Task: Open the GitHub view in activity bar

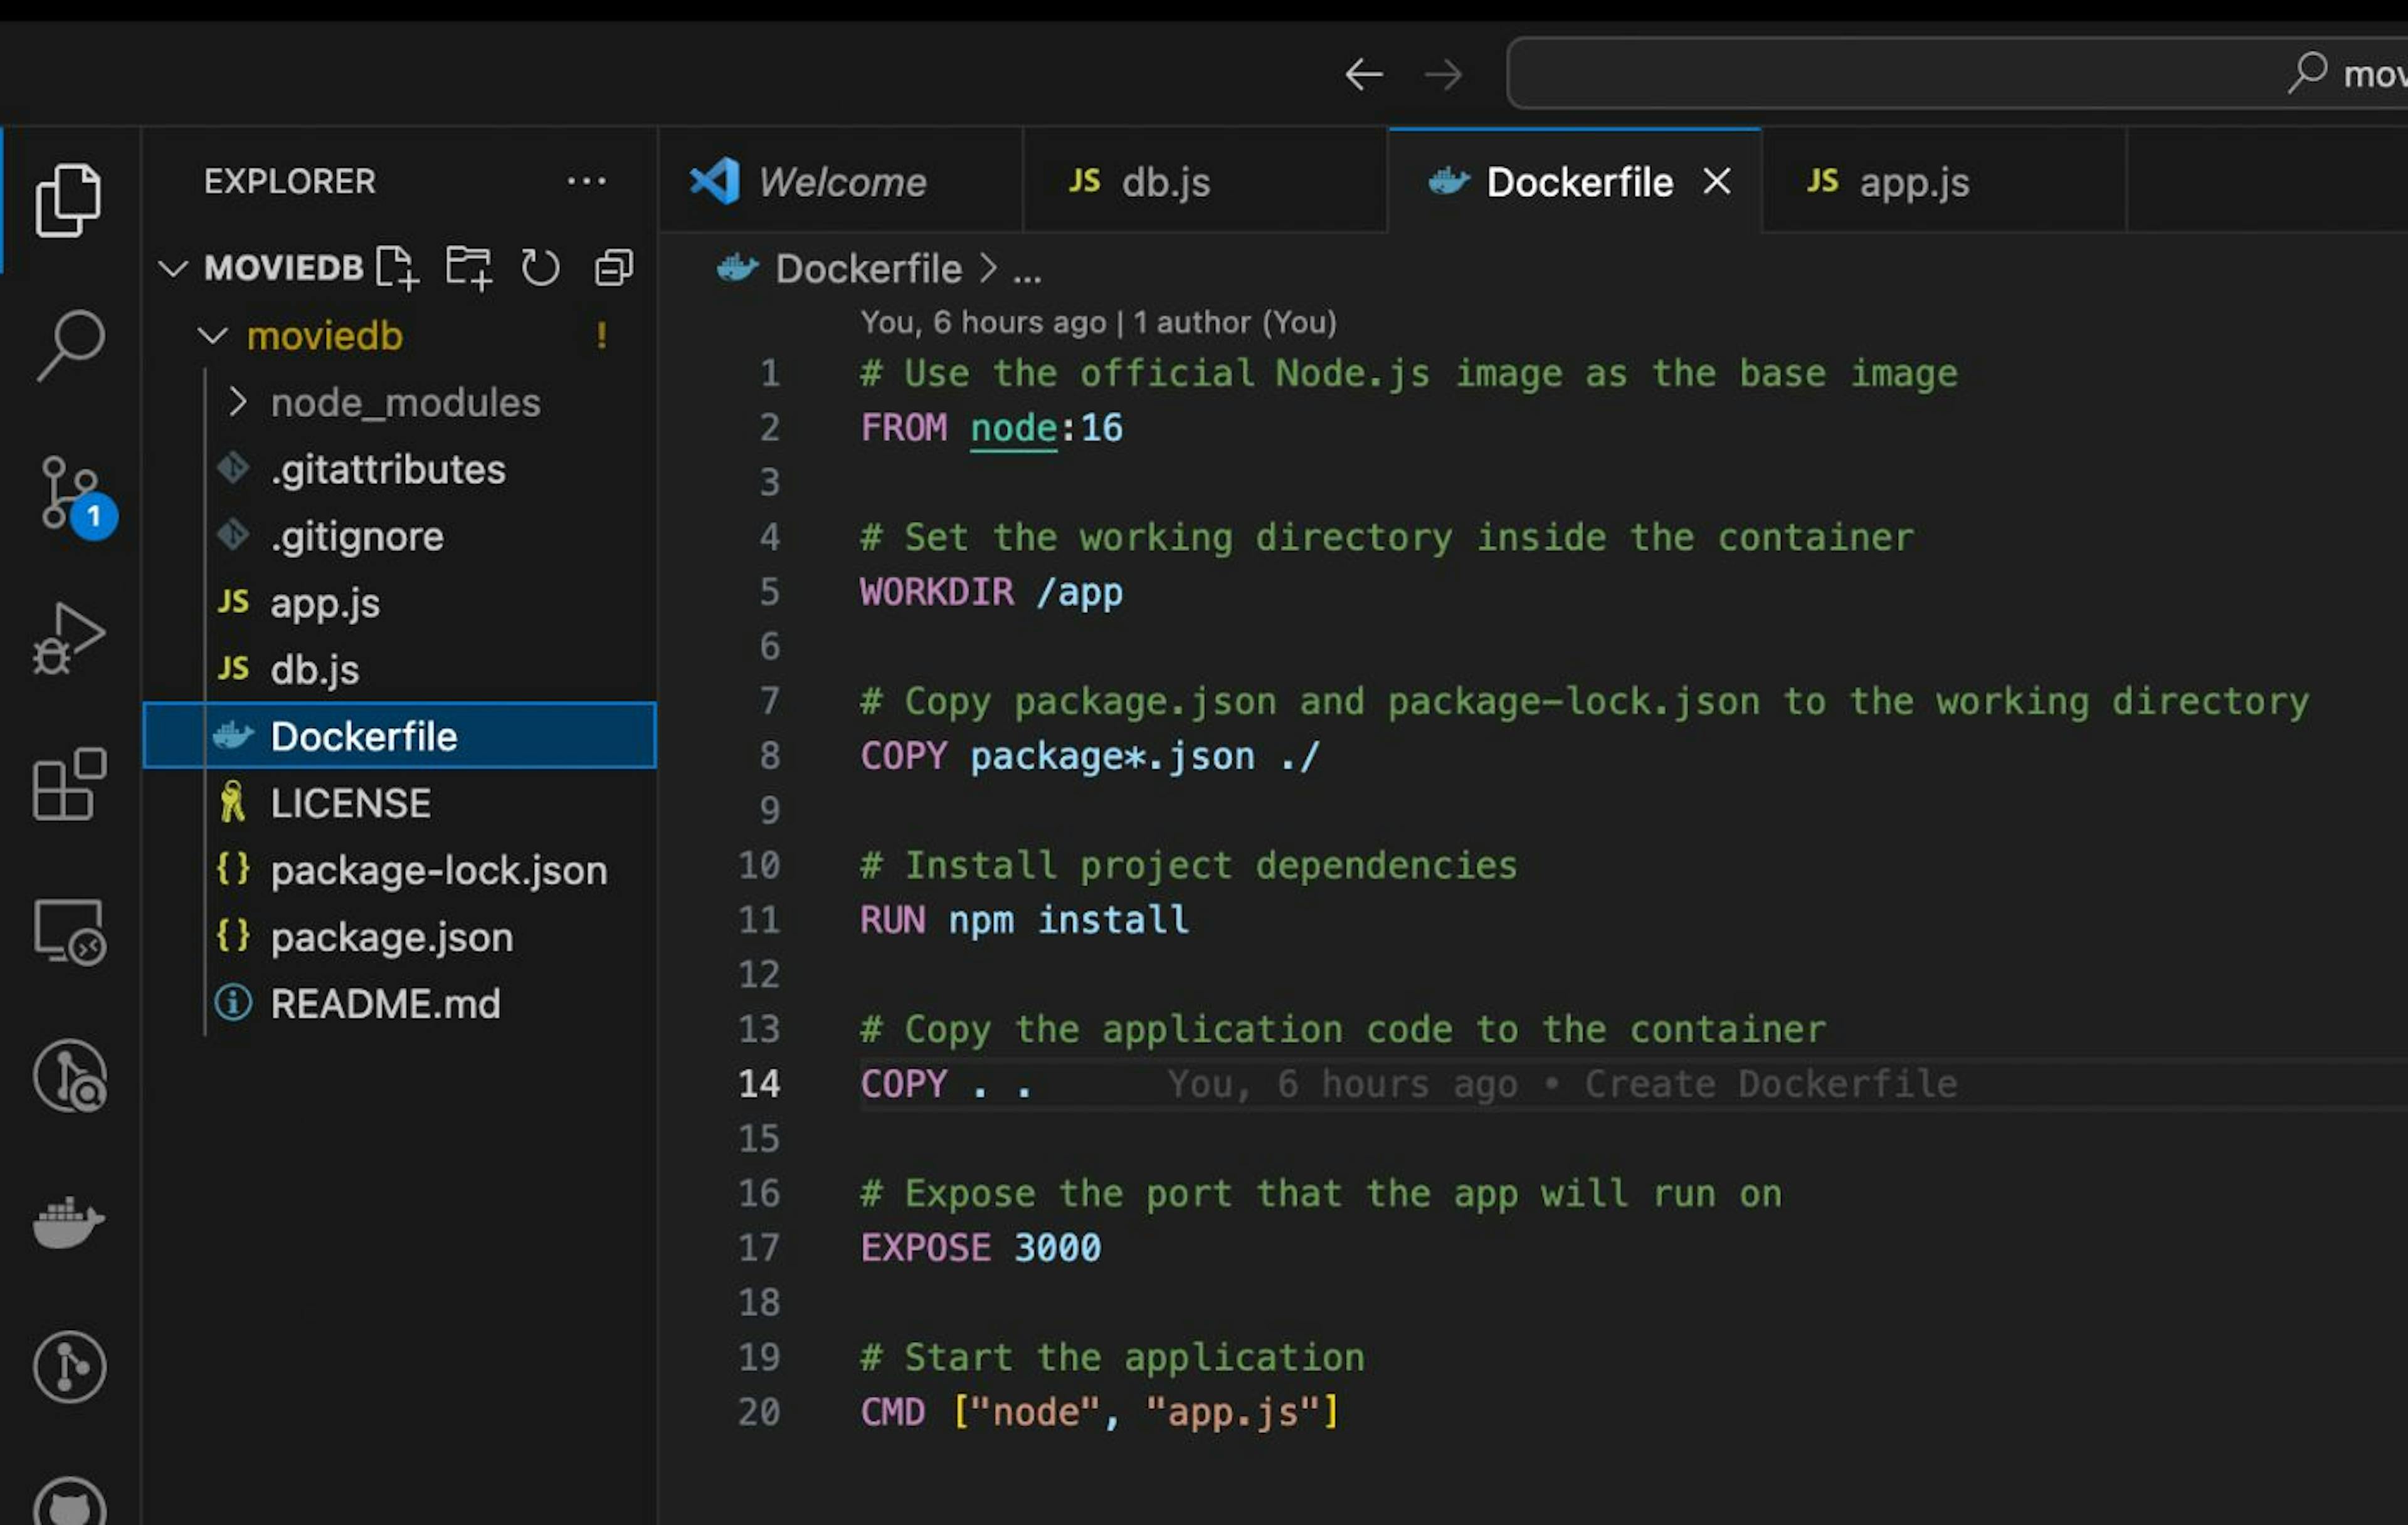Action: [x=69, y=1502]
